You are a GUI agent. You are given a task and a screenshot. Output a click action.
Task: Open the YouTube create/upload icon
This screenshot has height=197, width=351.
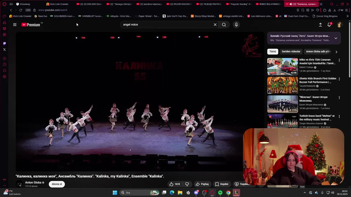click(x=320, y=25)
